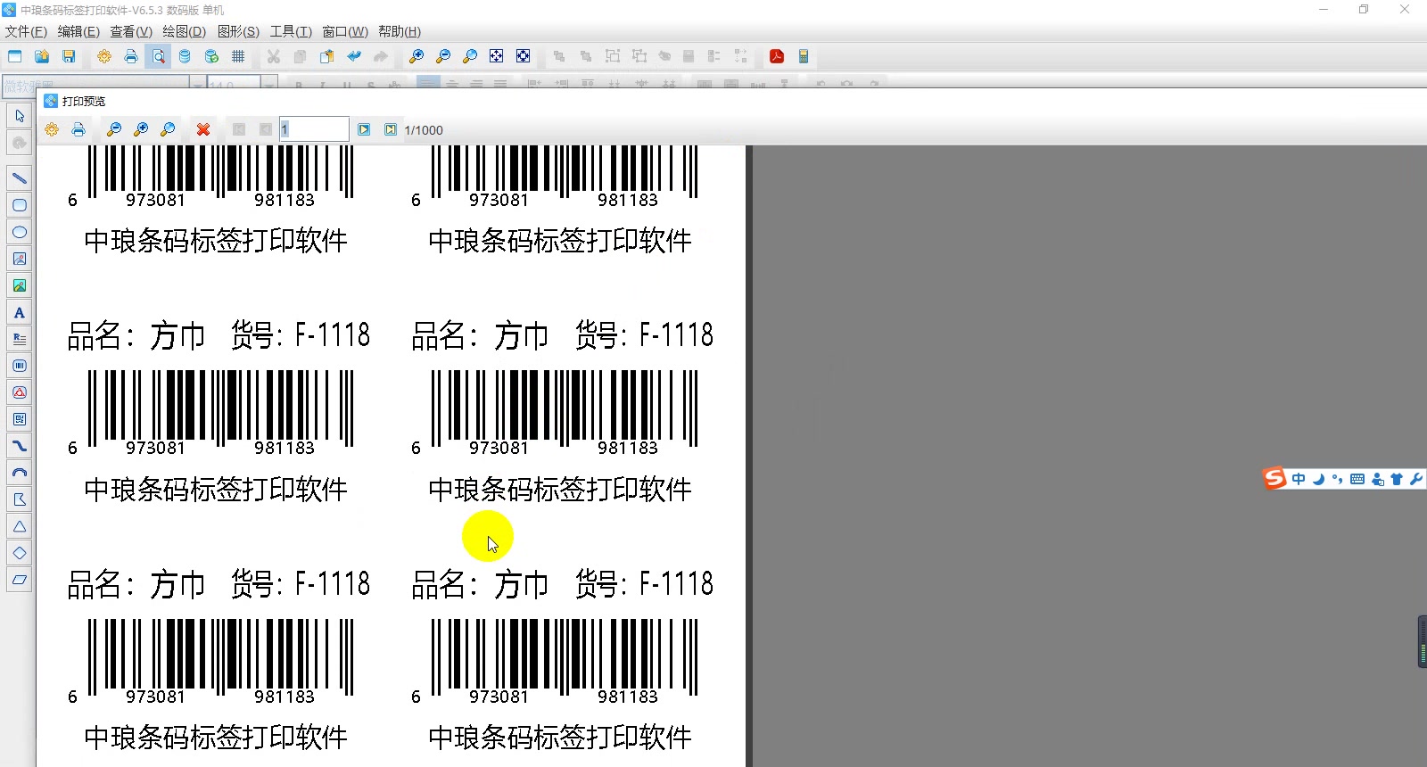The width and height of the screenshot is (1427, 767).
Task: Go to next preview page
Action: (x=364, y=129)
